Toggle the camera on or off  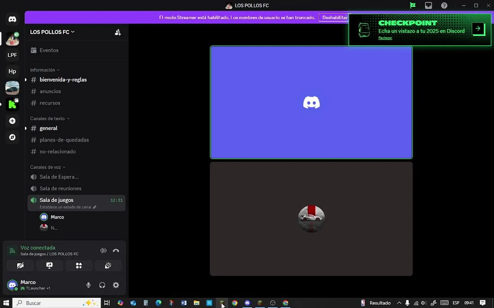20,266
